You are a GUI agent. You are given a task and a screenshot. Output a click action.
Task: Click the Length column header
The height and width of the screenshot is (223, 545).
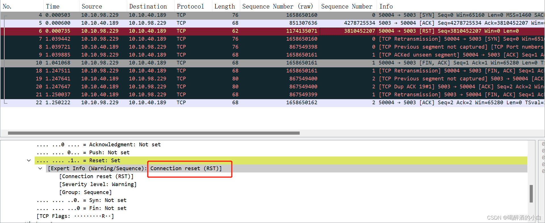tap(226, 6)
